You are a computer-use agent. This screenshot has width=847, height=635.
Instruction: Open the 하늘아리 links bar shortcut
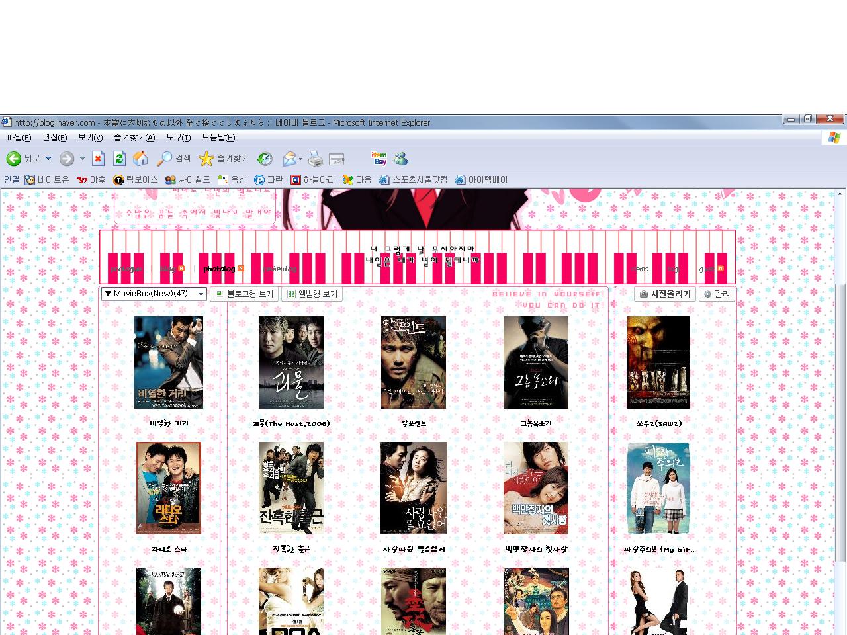click(x=313, y=179)
